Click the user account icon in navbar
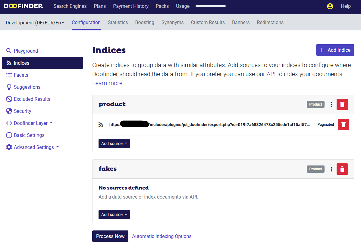Image resolution: width=361 pixels, height=247 pixels. (330, 6)
